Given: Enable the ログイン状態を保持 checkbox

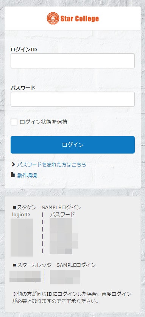Looking at the screenshot, I should tap(14, 122).
